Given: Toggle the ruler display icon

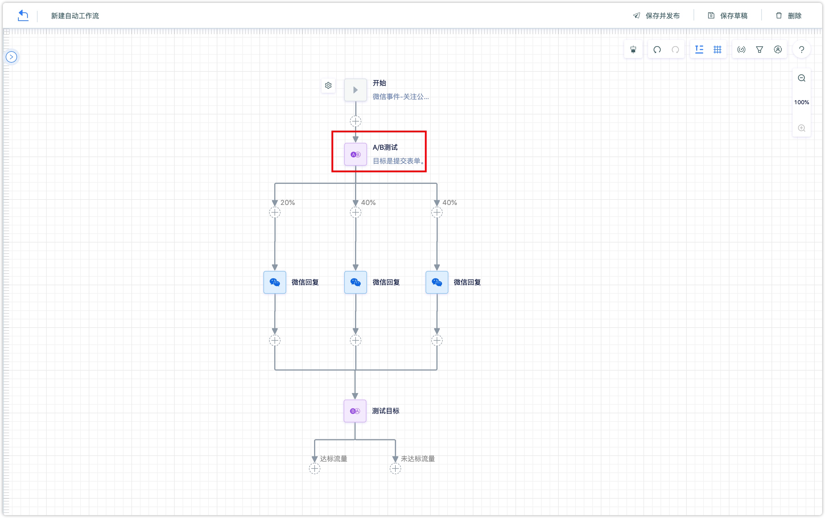Looking at the screenshot, I should pyautogui.click(x=699, y=50).
